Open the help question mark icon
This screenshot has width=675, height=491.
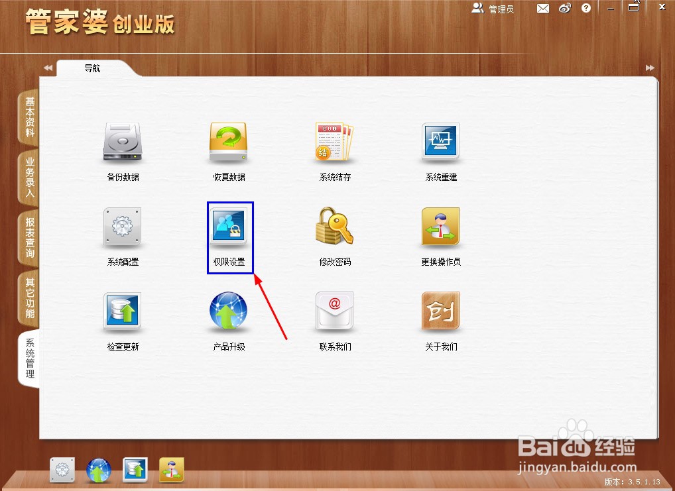[586, 8]
